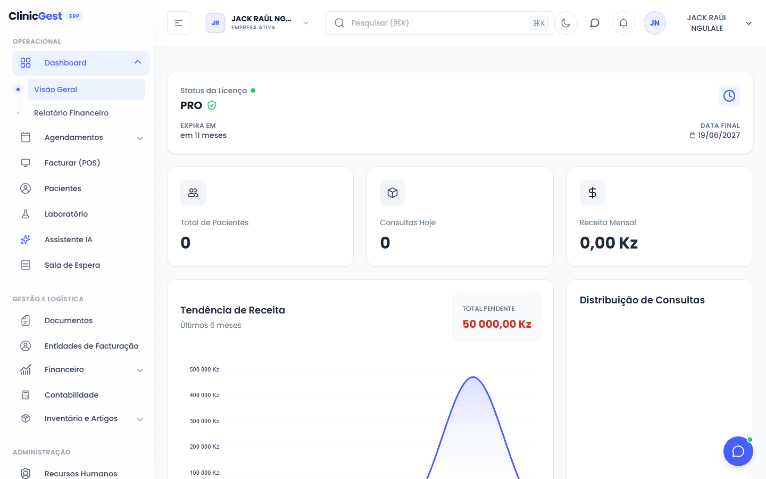766x479 pixels.
Task: Click the Agendamentos calendar icon
Action: click(26, 137)
